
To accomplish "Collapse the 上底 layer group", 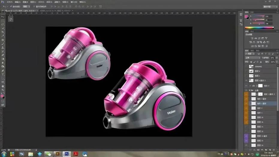I will [x=249, y=90].
